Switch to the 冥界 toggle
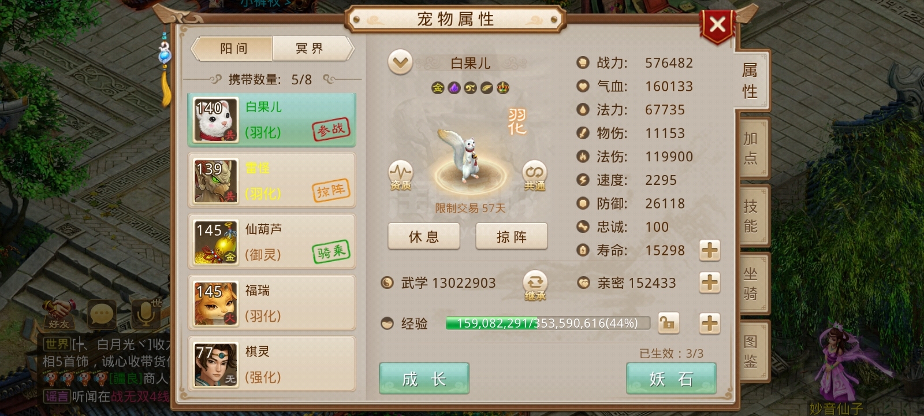 311,49
